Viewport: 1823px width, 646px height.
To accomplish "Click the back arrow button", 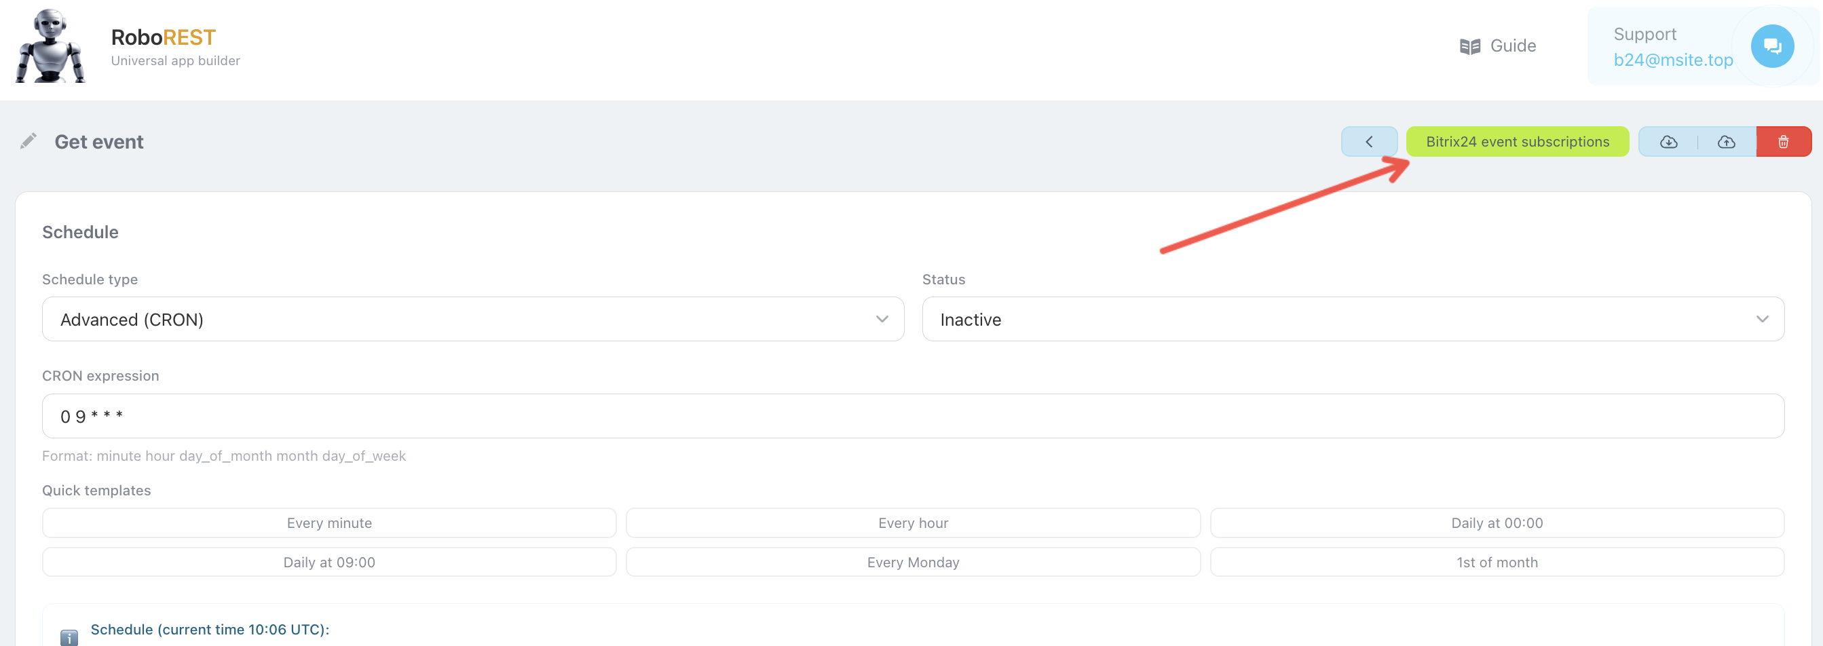I will click(x=1369, y=142).
